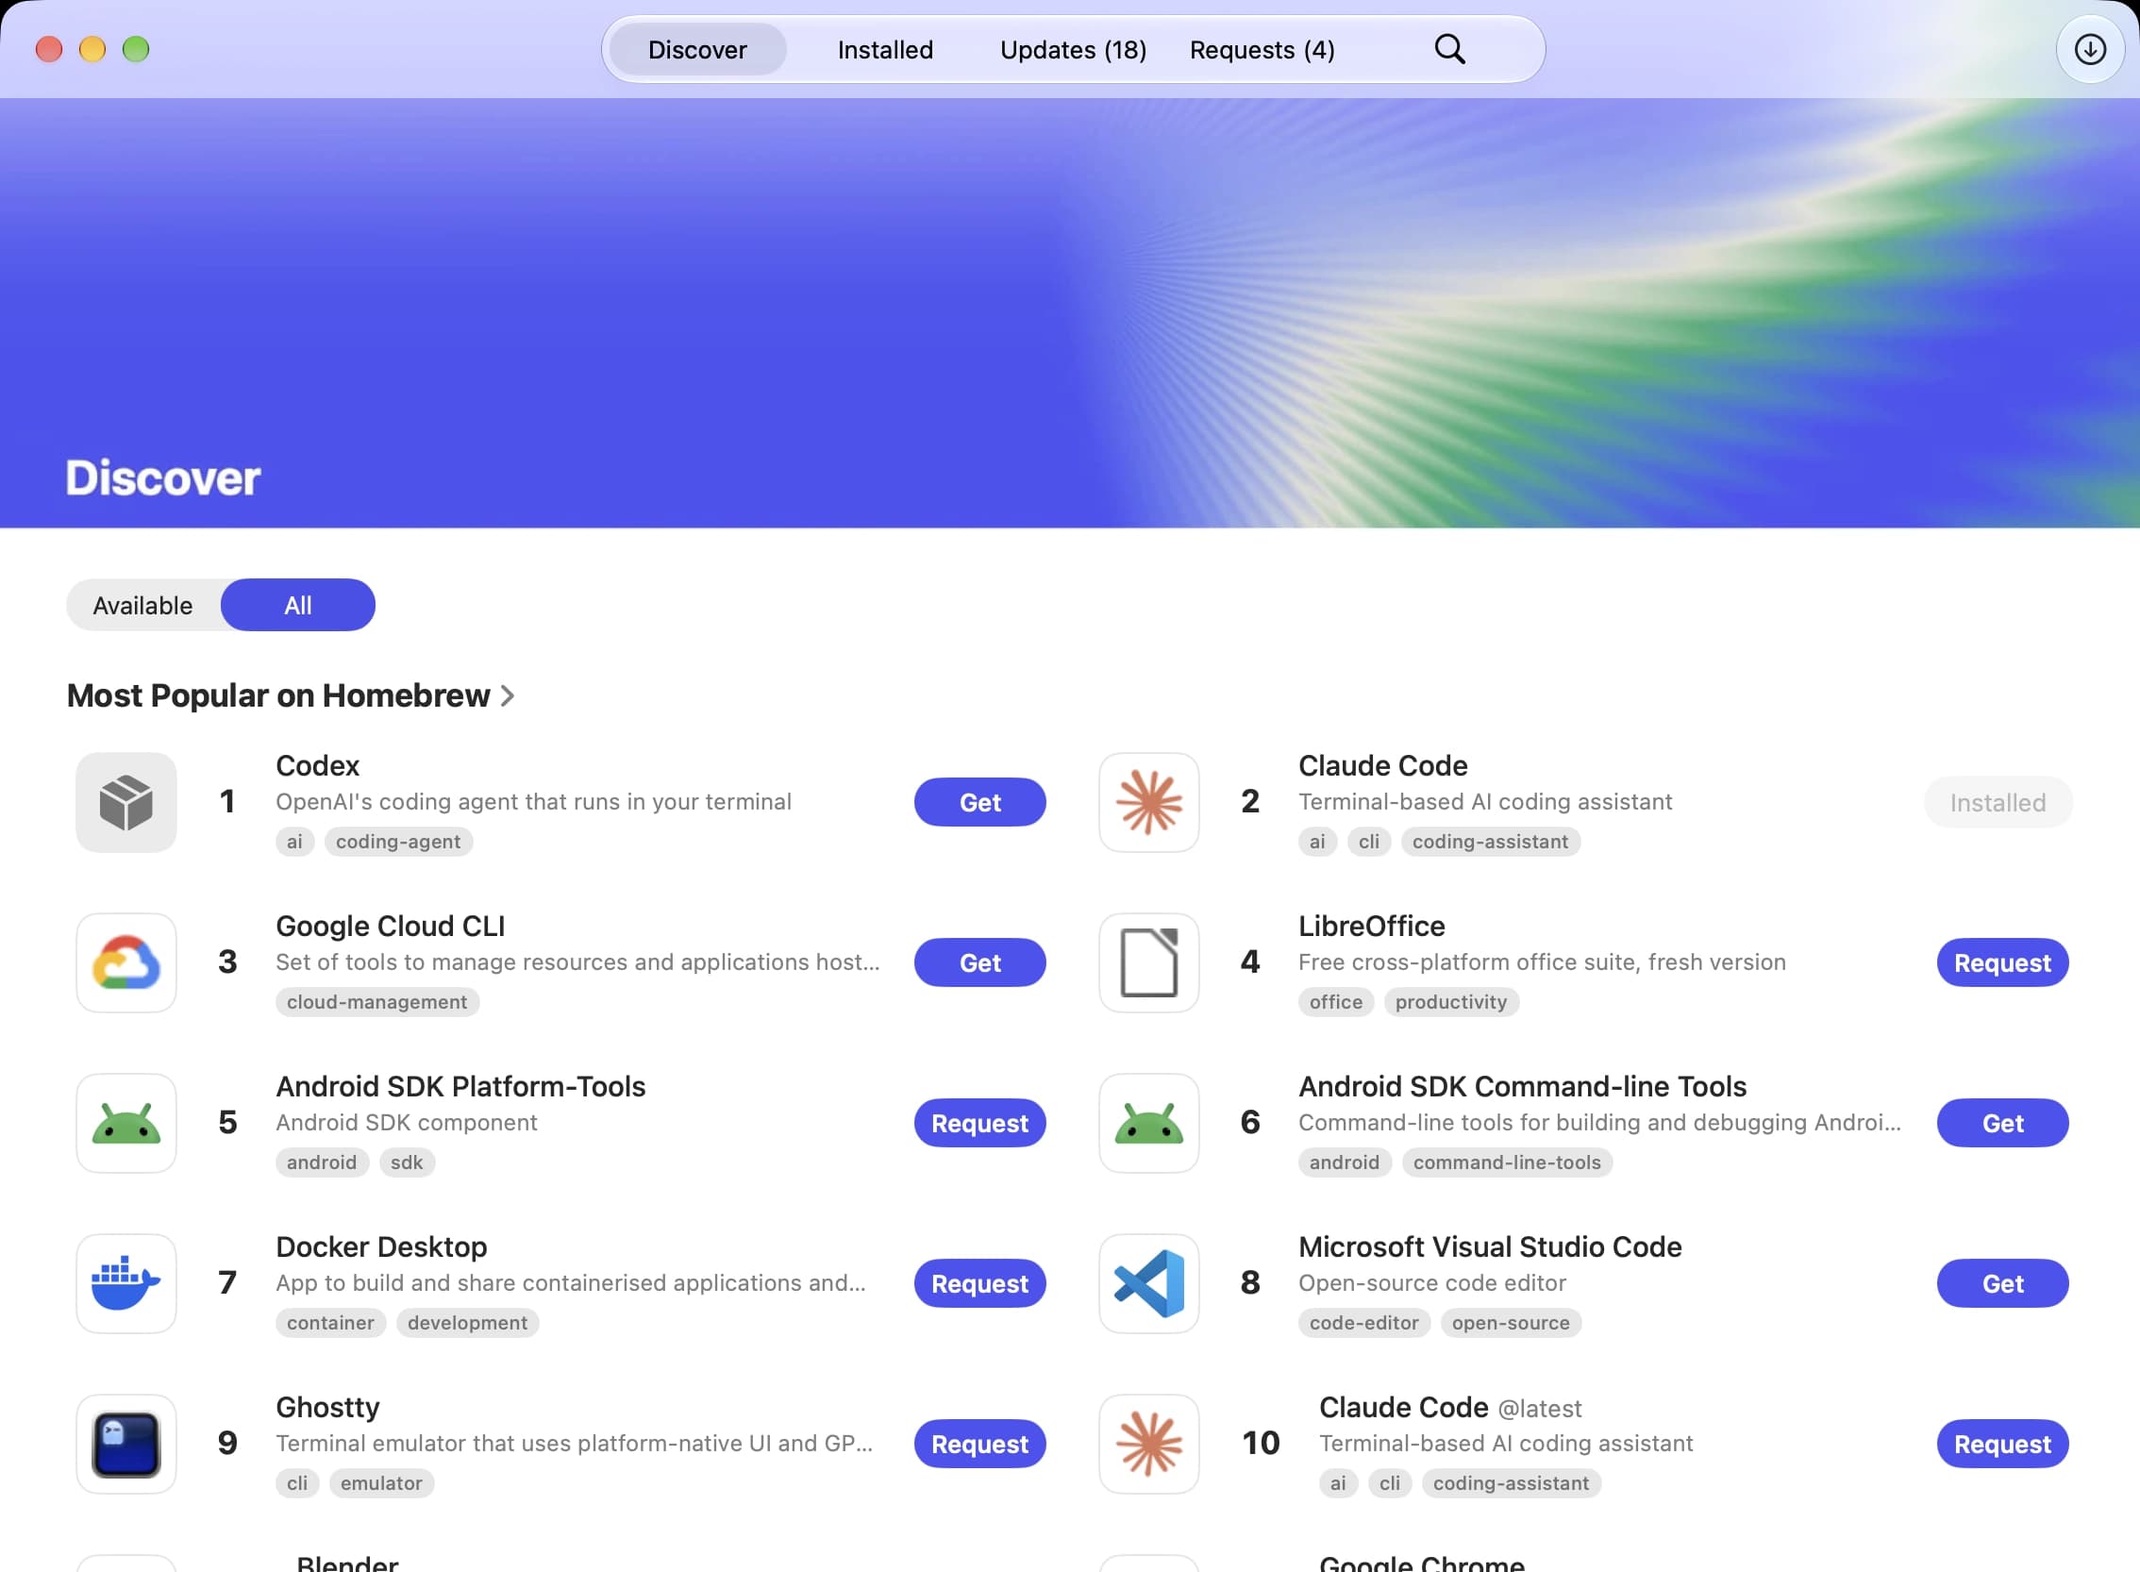
Task: Get Google Cloud CLI
Action: [980, 963]
